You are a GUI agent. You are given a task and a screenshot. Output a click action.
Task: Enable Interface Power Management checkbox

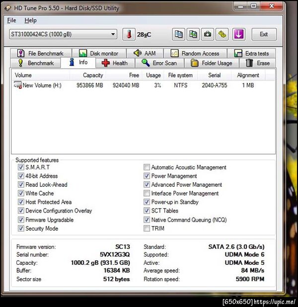point(147,193)
